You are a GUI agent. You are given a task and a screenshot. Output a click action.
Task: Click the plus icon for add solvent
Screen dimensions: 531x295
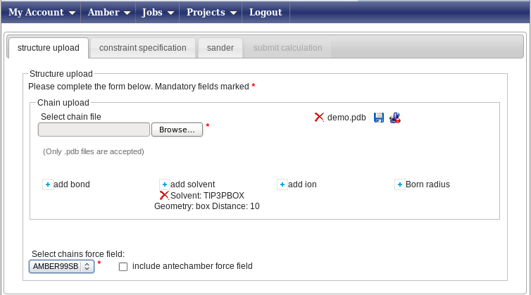(x=165, y=184)
